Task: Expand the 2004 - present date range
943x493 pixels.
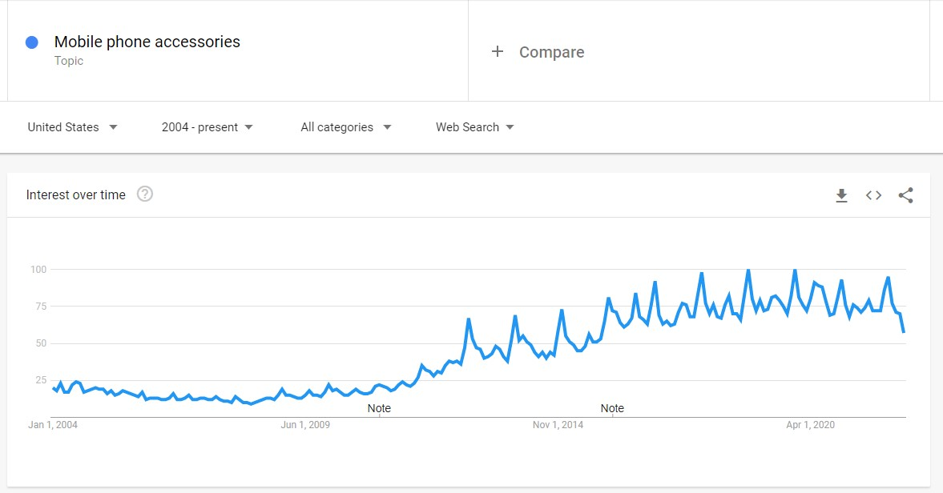Action: 207,127
